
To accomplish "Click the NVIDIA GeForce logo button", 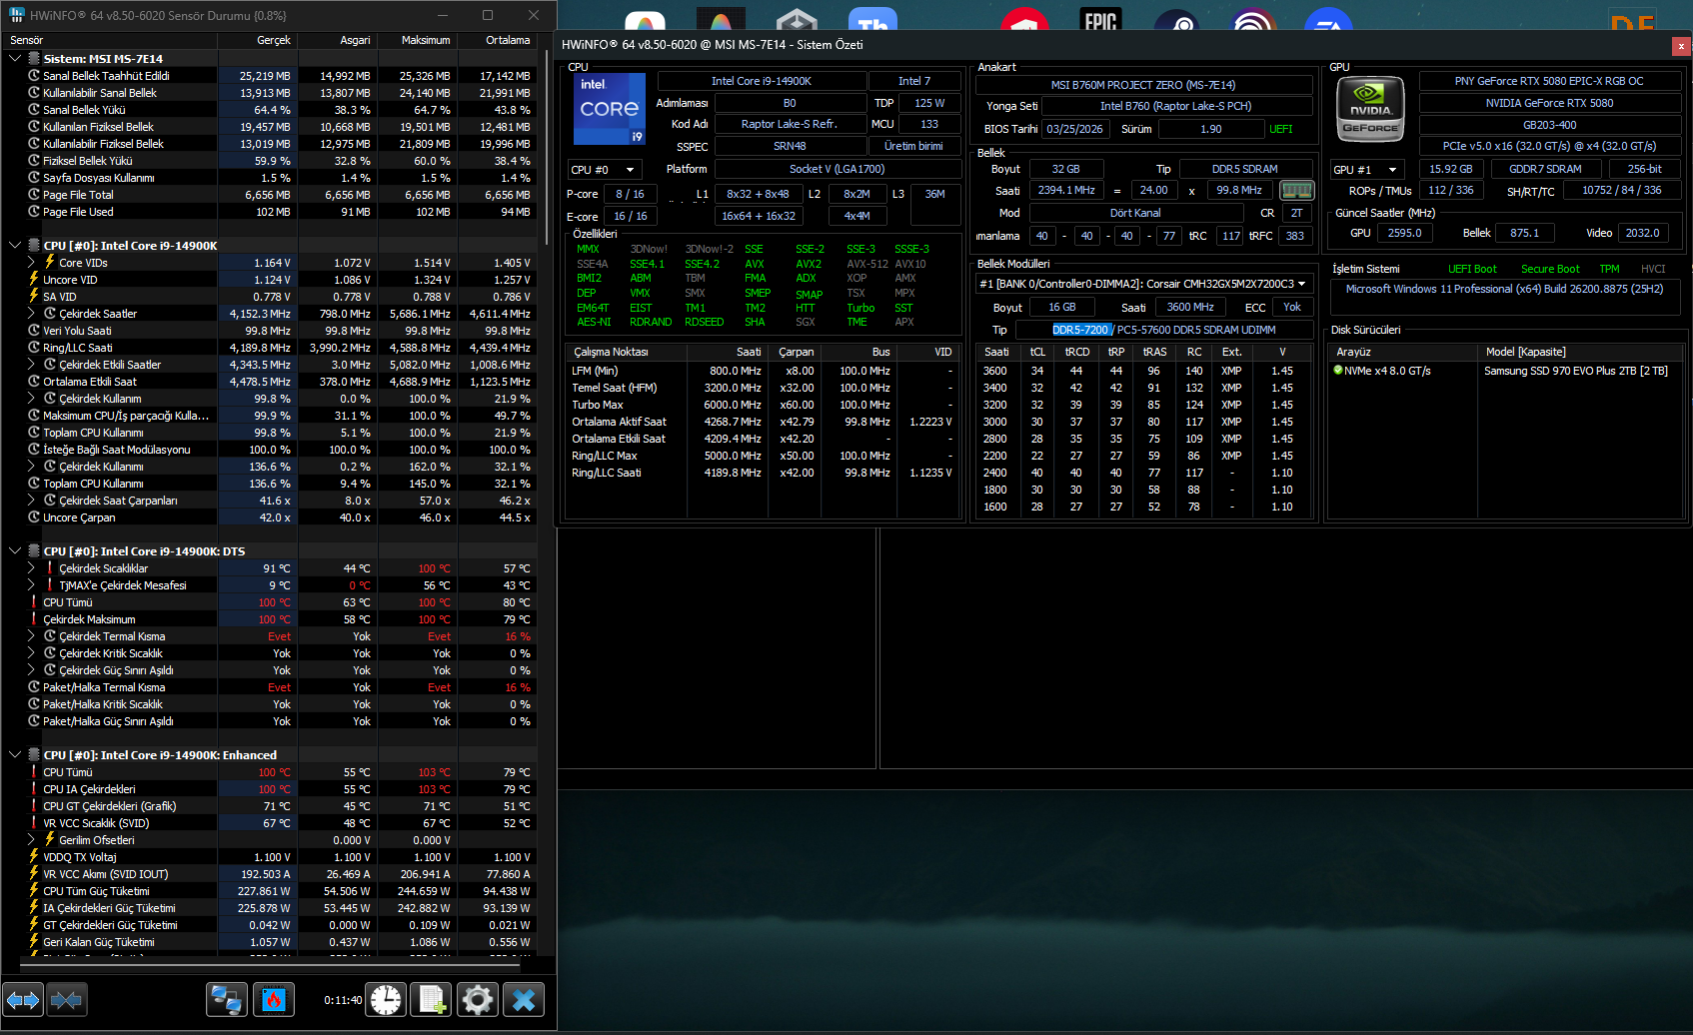I will click(x=1370, y=109).
